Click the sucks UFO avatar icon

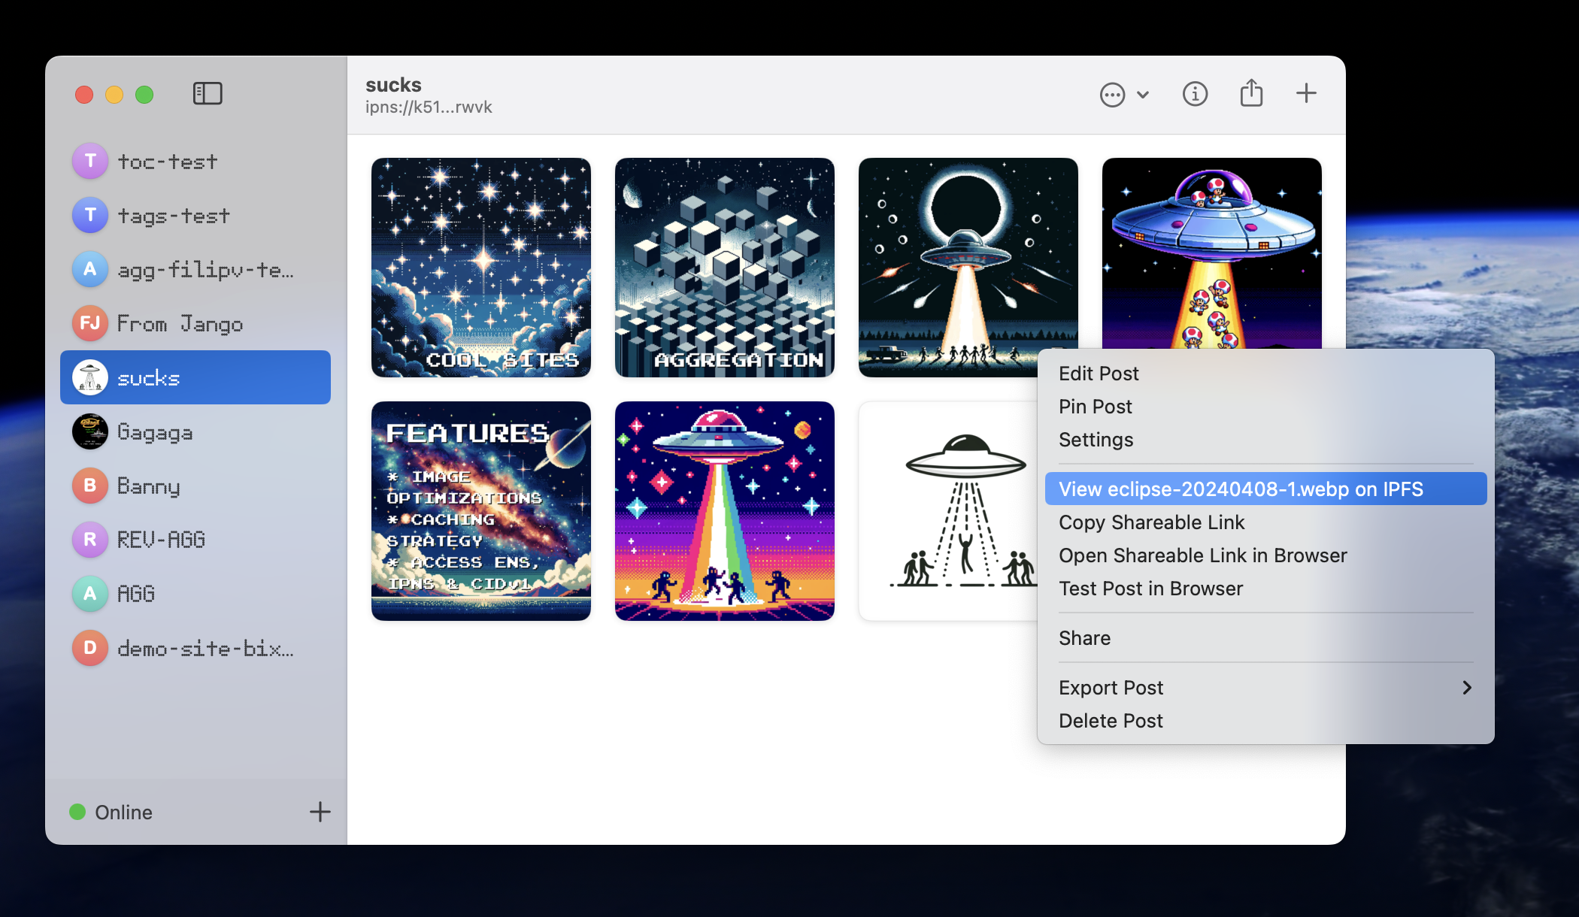90,377
